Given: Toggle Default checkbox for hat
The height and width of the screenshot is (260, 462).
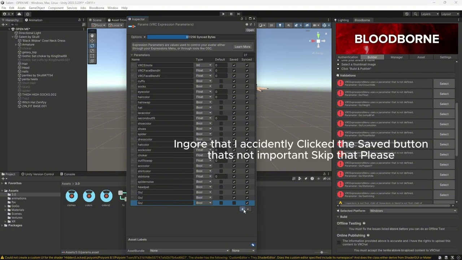Looking at the screenshot, I should [221, 108].
